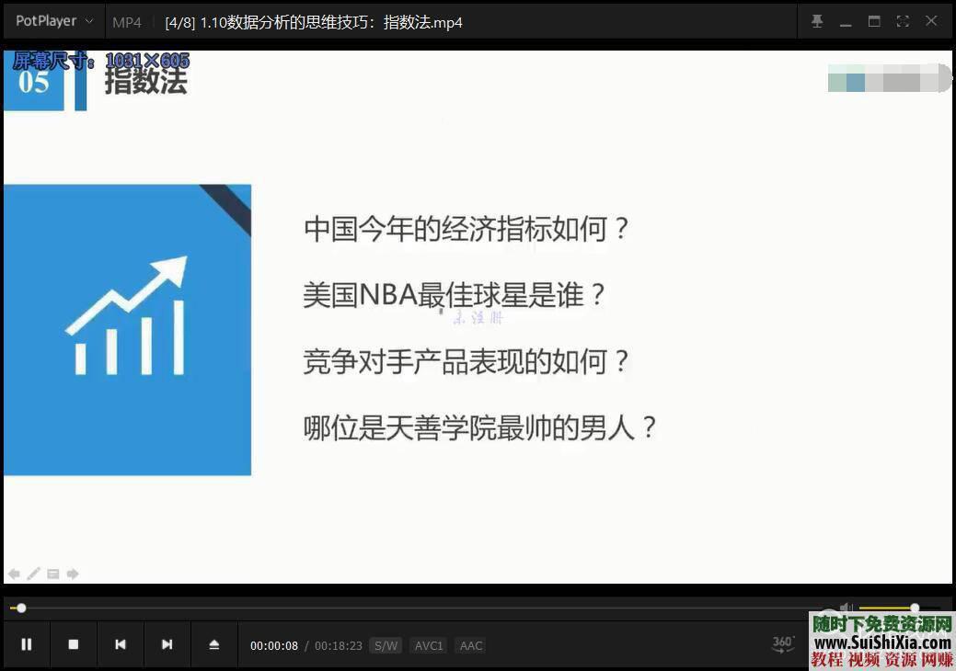Skip to the next file in playlist
956x671 pixels.
[x=167, y=644]
